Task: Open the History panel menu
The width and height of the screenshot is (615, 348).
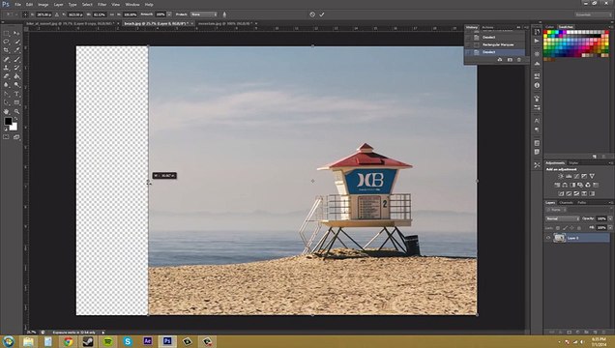Action: pyautogui.click(x=526, y=27)
